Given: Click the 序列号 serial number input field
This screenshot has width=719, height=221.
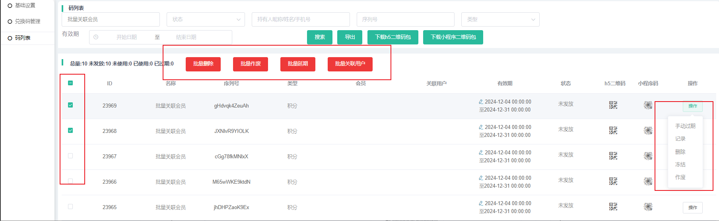Looking at the screenshot, I should coord(405,19).
